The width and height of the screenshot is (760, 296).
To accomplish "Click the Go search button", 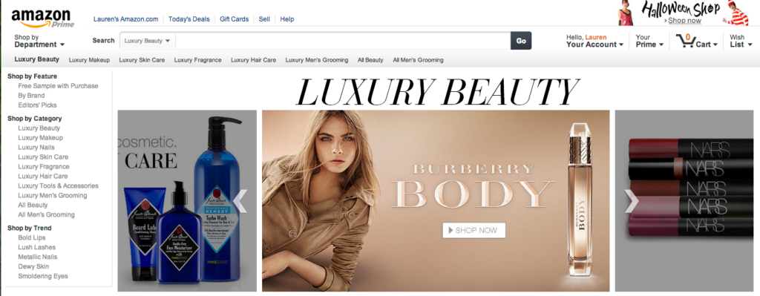I will tap(521, 41).
